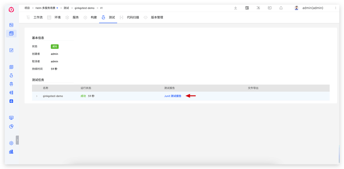344x169 pixels.
Task: Click the Zadig logo in the sidebar
Action: (x=11, y=10)
